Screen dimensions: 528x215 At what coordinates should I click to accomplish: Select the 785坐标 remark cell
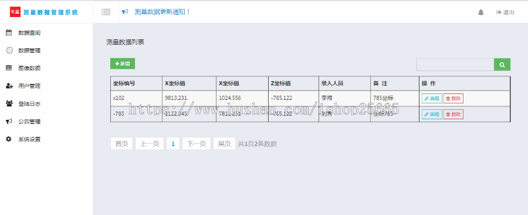(395, 99)
